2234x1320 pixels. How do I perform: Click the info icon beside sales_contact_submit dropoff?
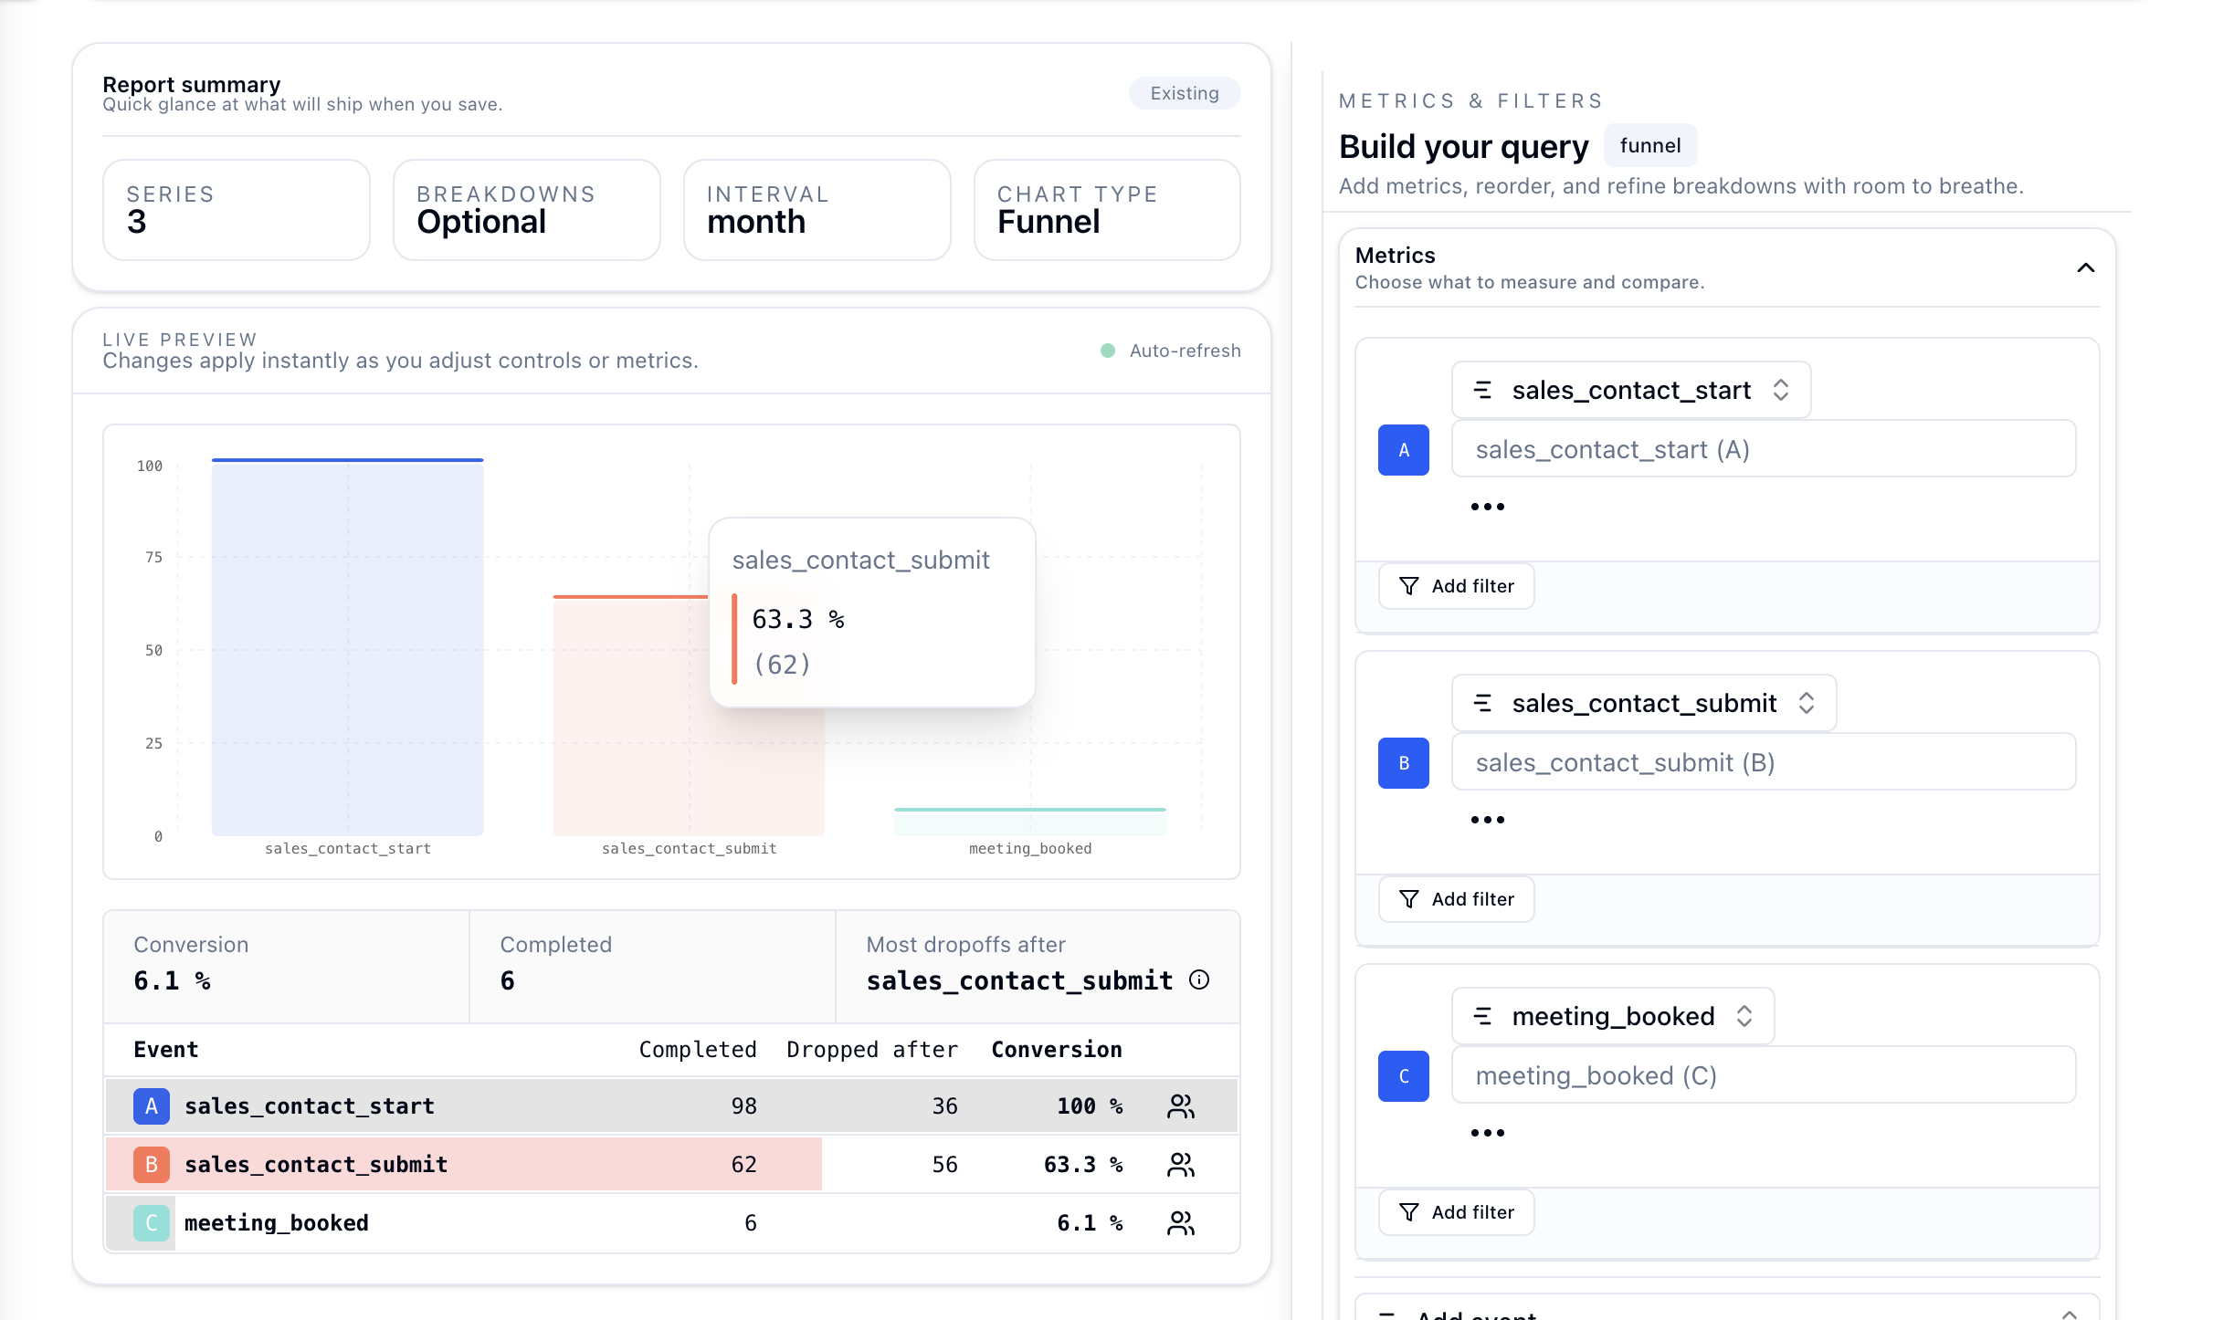[x=1200, y=980]
